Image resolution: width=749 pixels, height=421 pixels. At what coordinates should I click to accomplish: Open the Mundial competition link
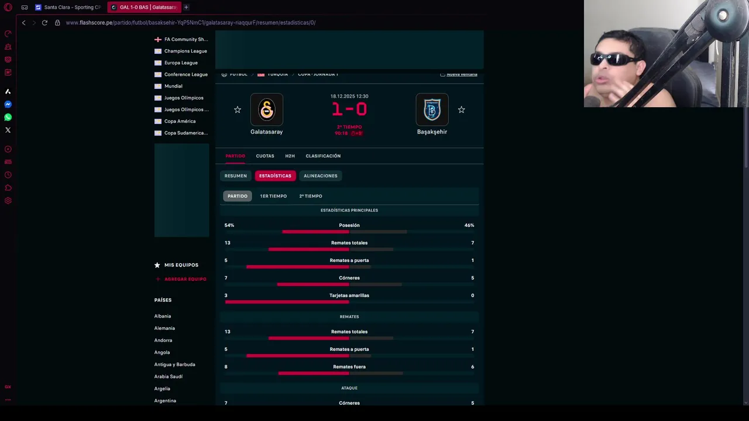pyautogui.click(x=173, y=86)
